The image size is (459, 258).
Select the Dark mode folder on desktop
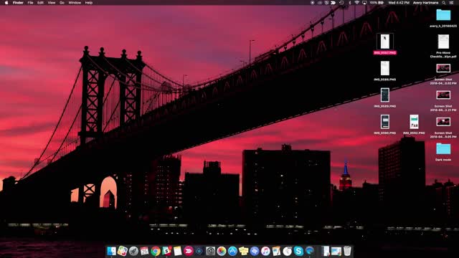[x=443, y=152]
